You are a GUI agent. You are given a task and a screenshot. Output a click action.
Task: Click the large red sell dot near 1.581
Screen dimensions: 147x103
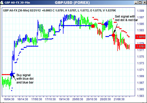coord(113,35)
